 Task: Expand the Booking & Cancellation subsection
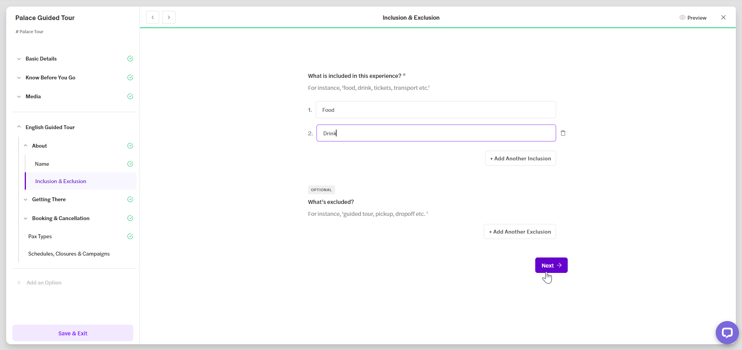(26, 219)
